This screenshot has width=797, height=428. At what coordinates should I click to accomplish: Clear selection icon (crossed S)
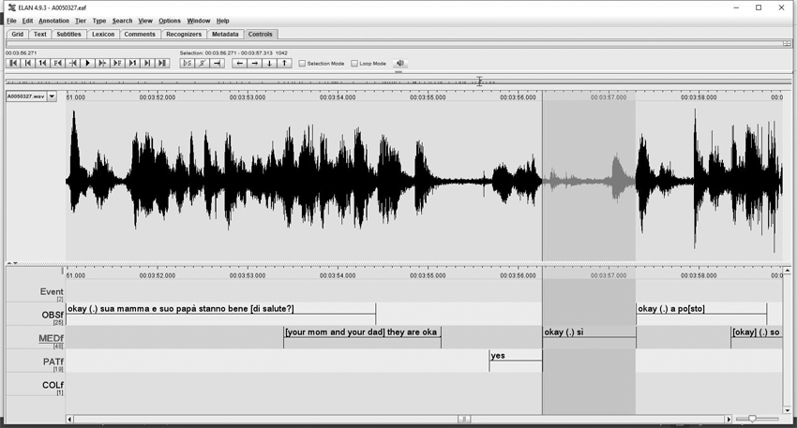click(x=202, y=63)
